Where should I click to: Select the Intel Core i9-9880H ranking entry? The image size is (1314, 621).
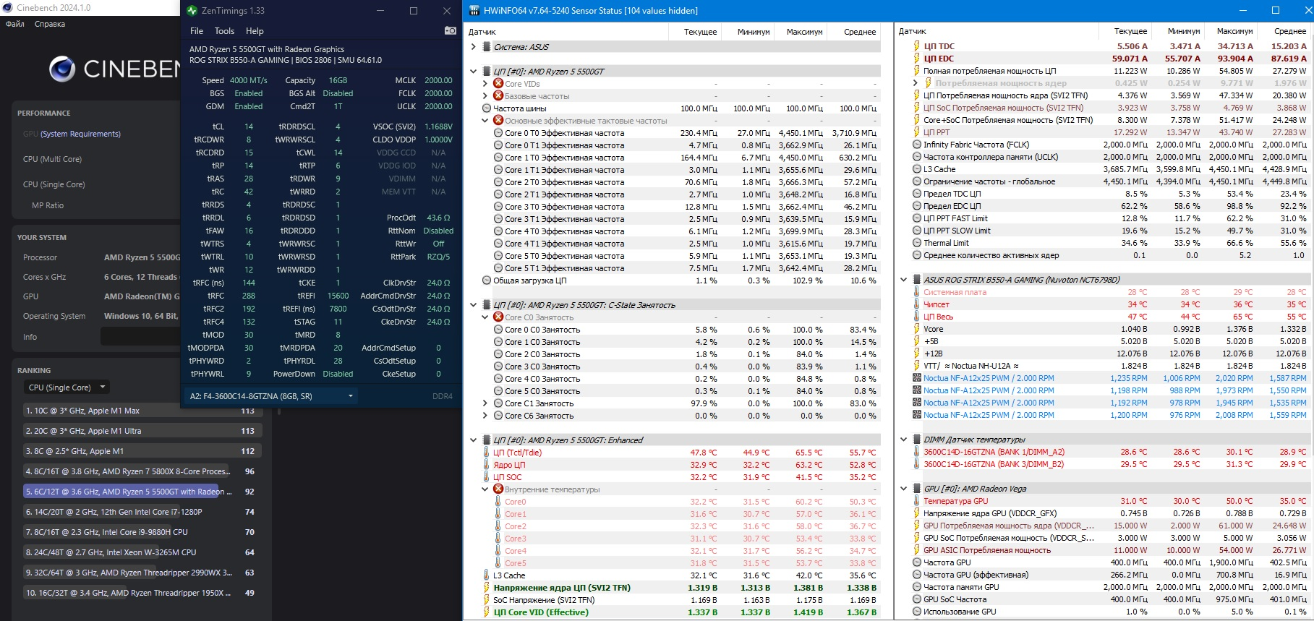(141, 532)
